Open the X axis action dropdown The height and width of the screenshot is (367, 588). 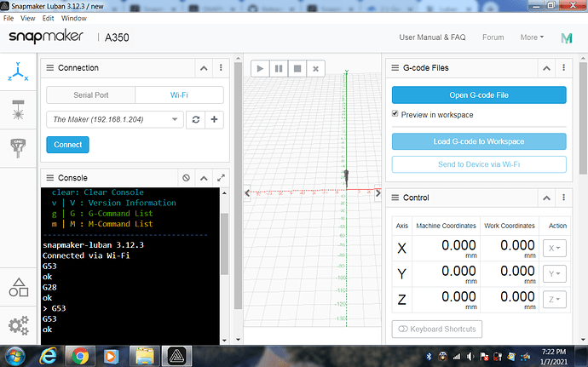(x=555, y=248)
